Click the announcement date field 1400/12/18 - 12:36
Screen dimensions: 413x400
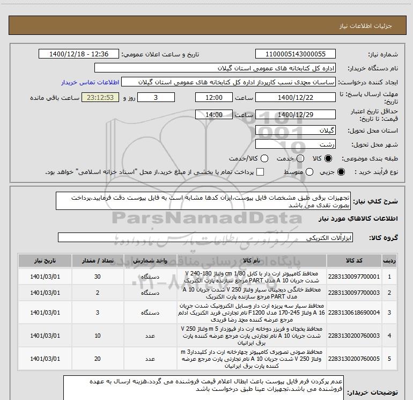pos(79,54)
